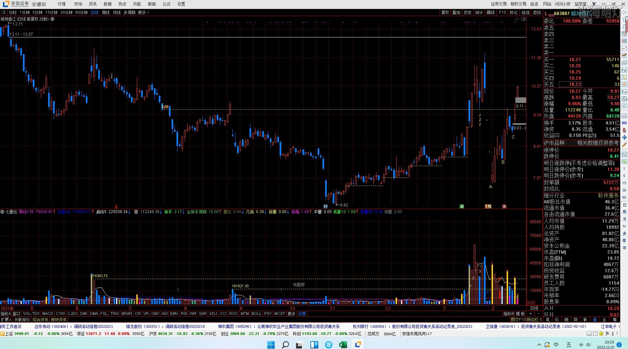Click the red dollar sign icon in right sidebar
Image resolution: width=628 pixels, height=349 pixels.
(624, 130)
